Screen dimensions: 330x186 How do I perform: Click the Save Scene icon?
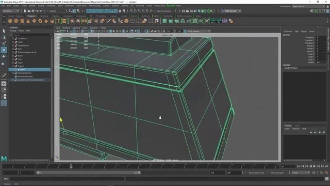click(33, 11)
